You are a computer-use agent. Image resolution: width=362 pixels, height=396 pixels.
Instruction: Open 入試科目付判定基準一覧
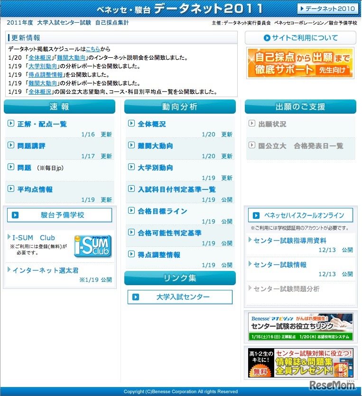click(176, 189)
